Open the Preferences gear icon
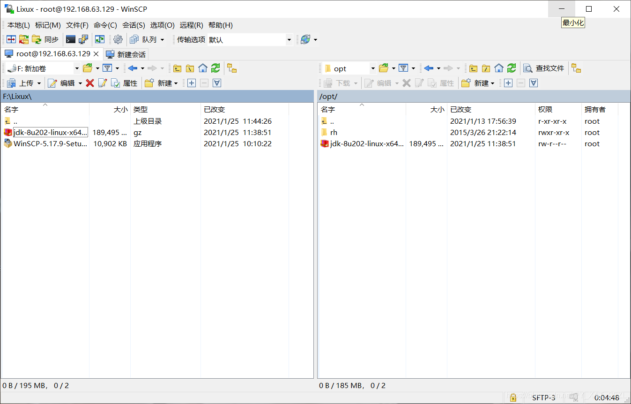The height and width of the screenshot is (404, 631). pyautogui.click(x=118, y=40)
